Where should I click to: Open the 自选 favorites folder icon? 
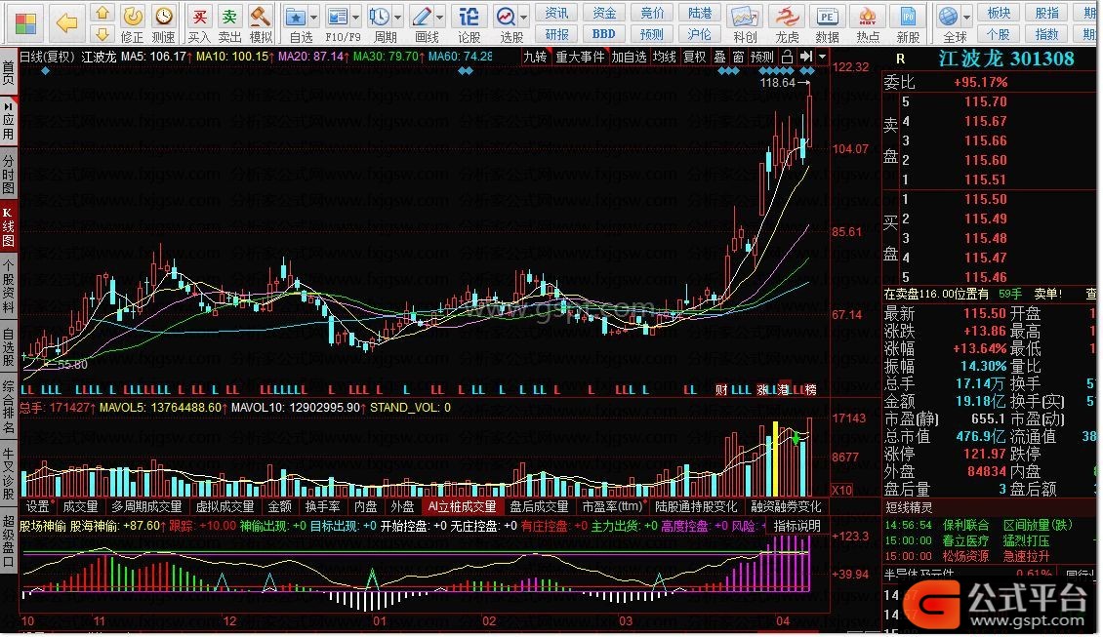coord(296,17)
